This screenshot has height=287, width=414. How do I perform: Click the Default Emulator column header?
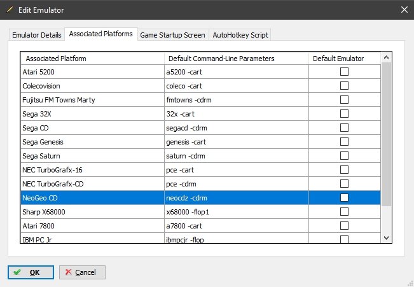point(345,59)
